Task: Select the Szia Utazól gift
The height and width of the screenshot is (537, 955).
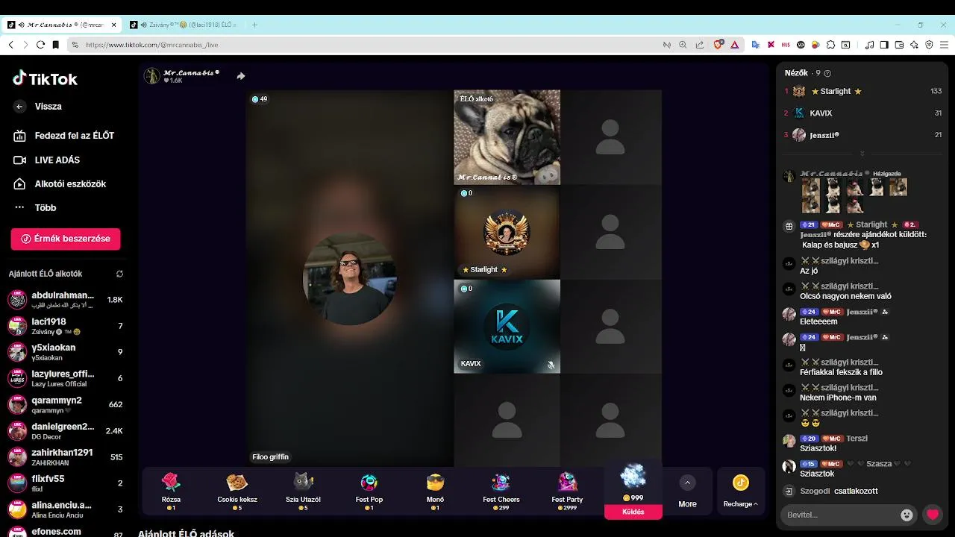Action: 303,492
